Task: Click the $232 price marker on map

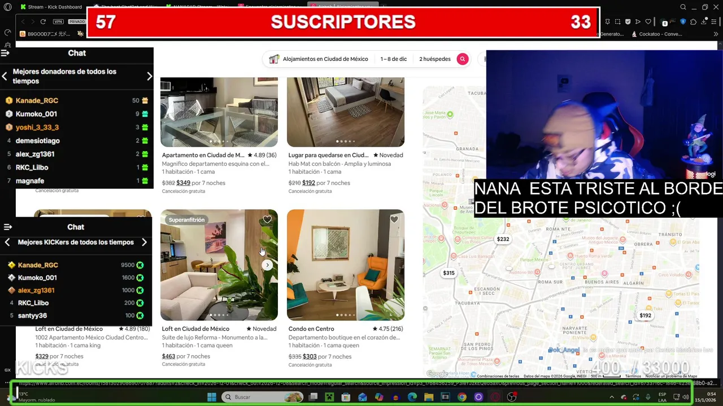Action: pos(503,239)
